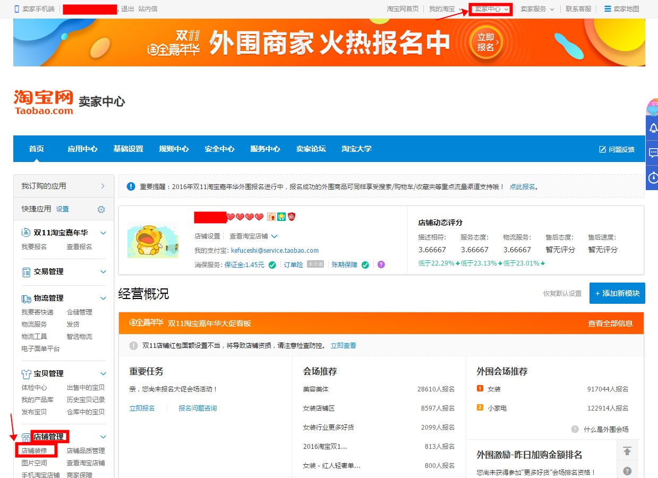Click the back-to-top arrow icon
658x478 pixels.
(627, 450)
